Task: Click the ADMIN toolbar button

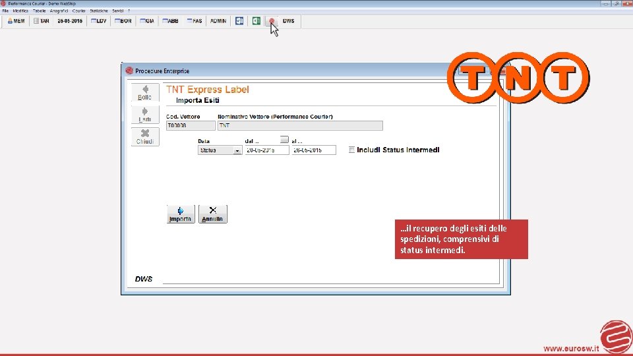Action: [x=218, y=21]
